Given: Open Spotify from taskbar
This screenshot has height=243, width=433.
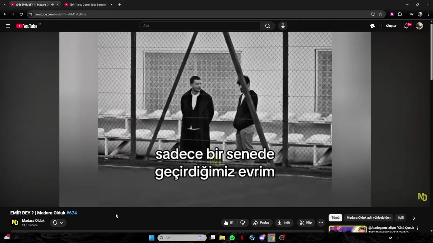Looking at the screenshot, I should (232, 238).
